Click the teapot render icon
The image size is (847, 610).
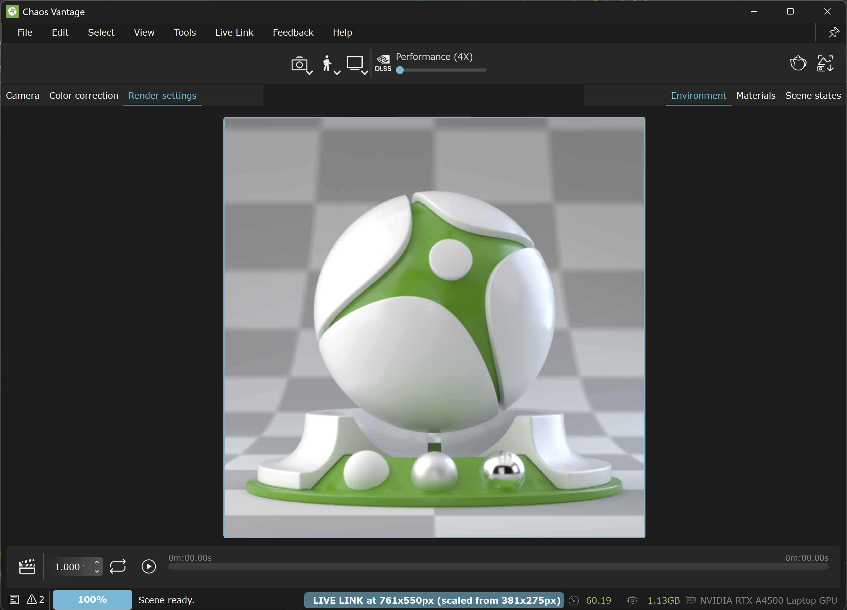(798, 63)
